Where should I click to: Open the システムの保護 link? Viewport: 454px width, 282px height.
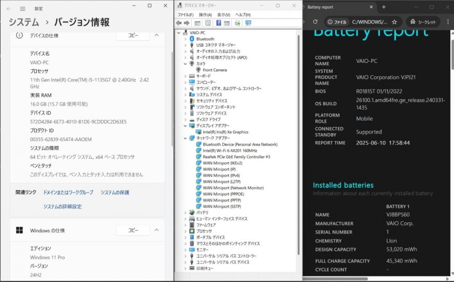pyautogui.click(x=115, y=192)
